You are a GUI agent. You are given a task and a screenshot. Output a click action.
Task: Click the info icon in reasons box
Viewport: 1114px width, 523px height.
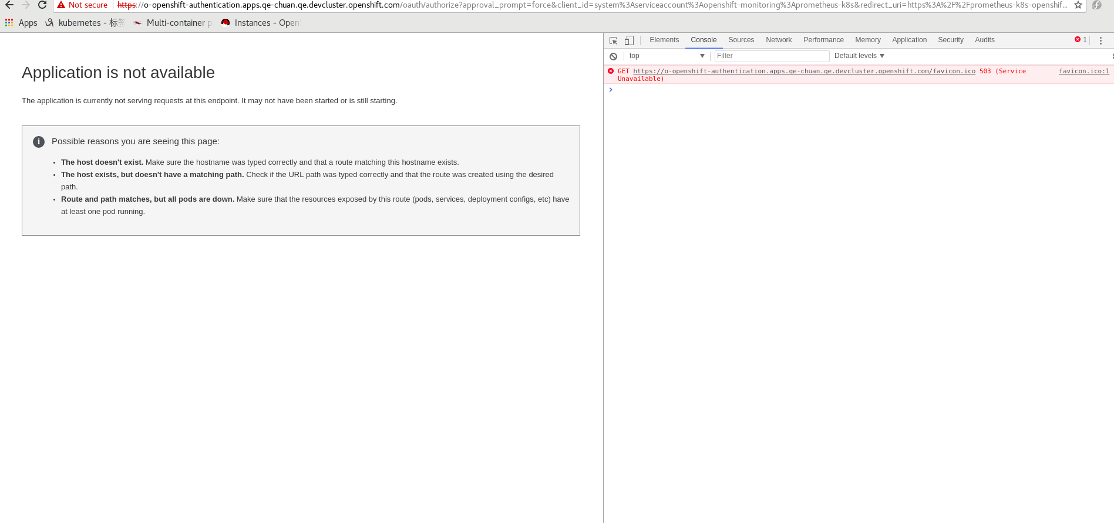[x=39, y=141]
